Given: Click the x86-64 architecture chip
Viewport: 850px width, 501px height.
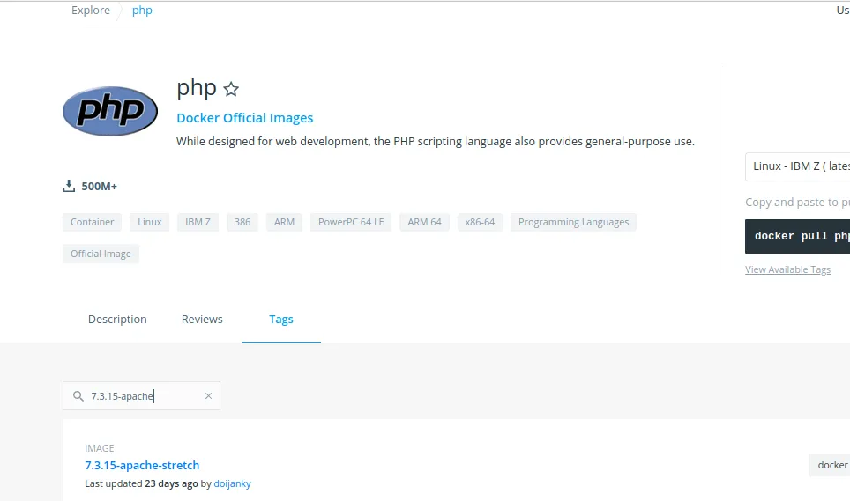Looking at the screenshot, I should [480, 222].
